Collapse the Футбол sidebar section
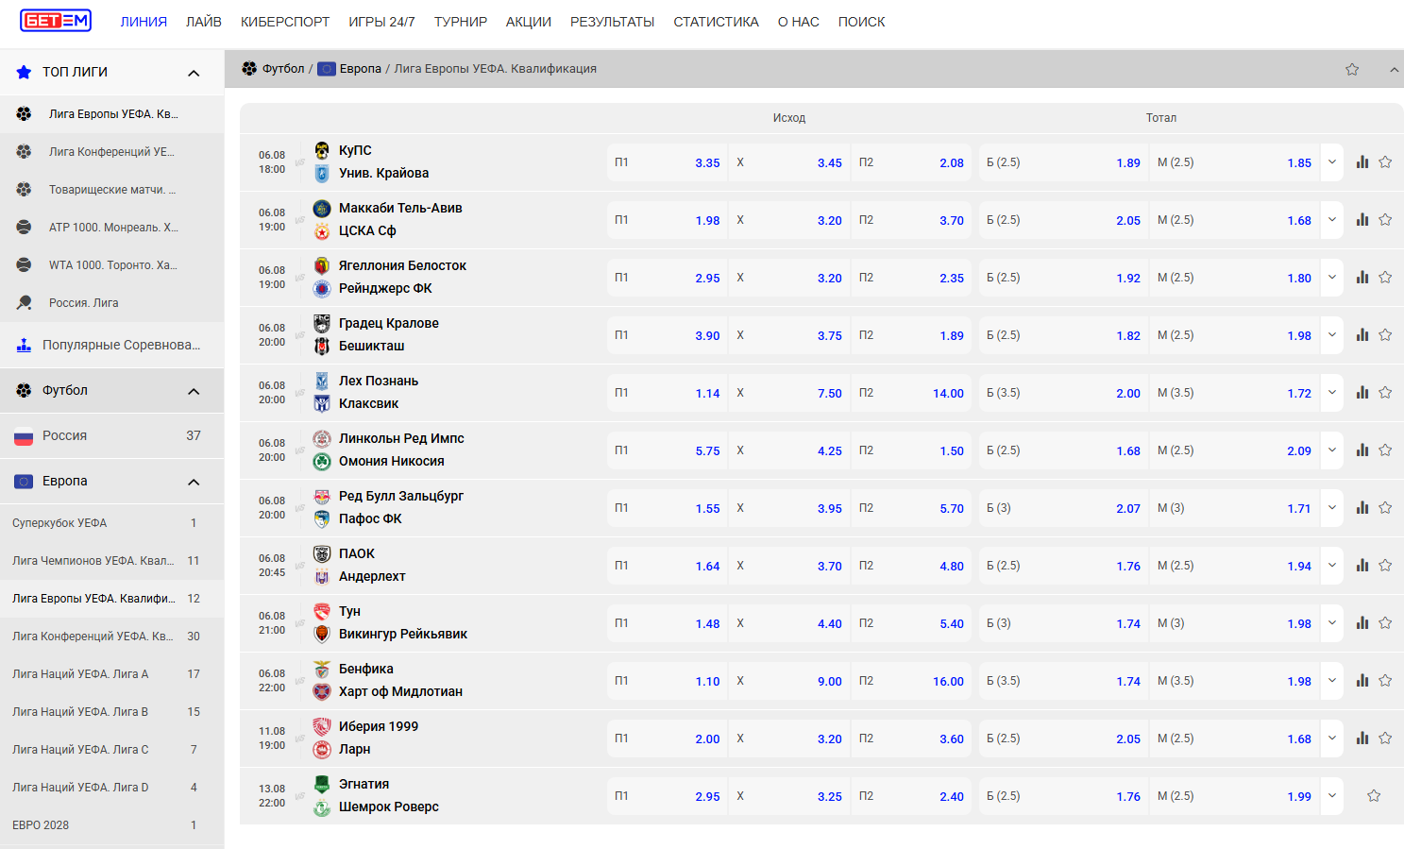Image resolution: width=1404 pixels, height=849 pixels. (194, 391)
